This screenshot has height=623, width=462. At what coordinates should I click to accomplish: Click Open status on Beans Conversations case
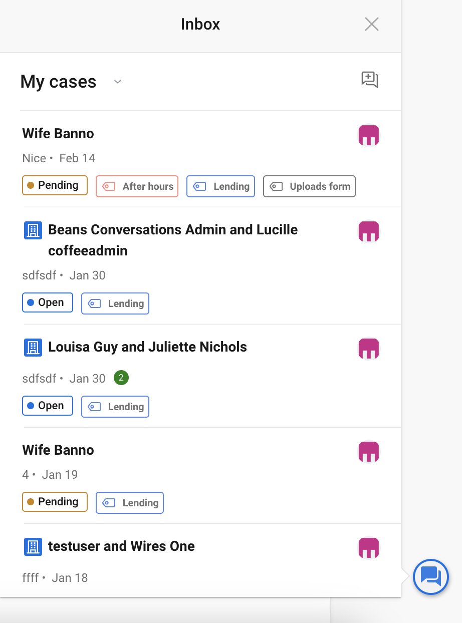(48, 302)
